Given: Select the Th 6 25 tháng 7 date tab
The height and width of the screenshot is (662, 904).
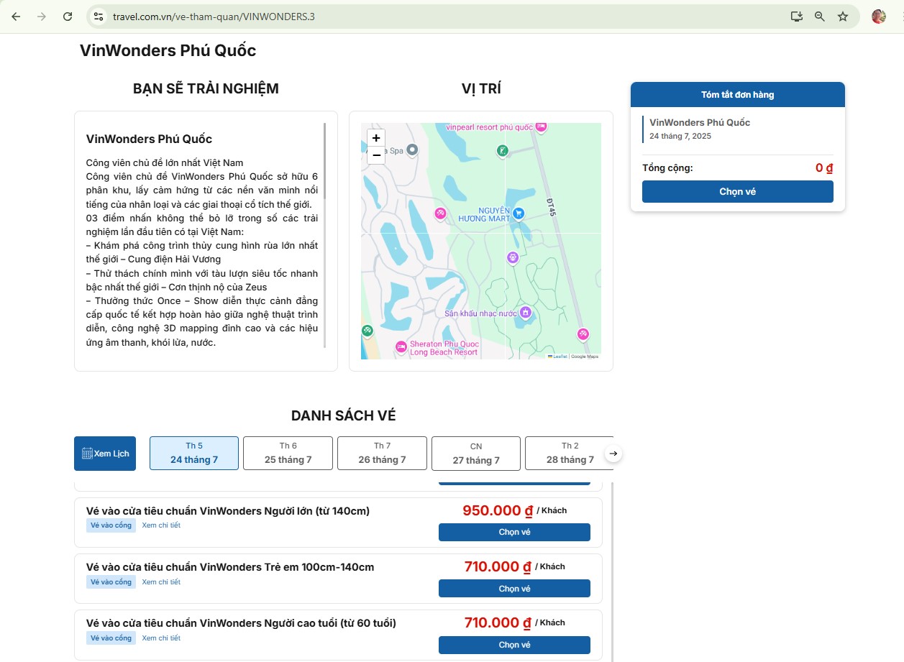Looking at the screenshot, I should (288, 454).
